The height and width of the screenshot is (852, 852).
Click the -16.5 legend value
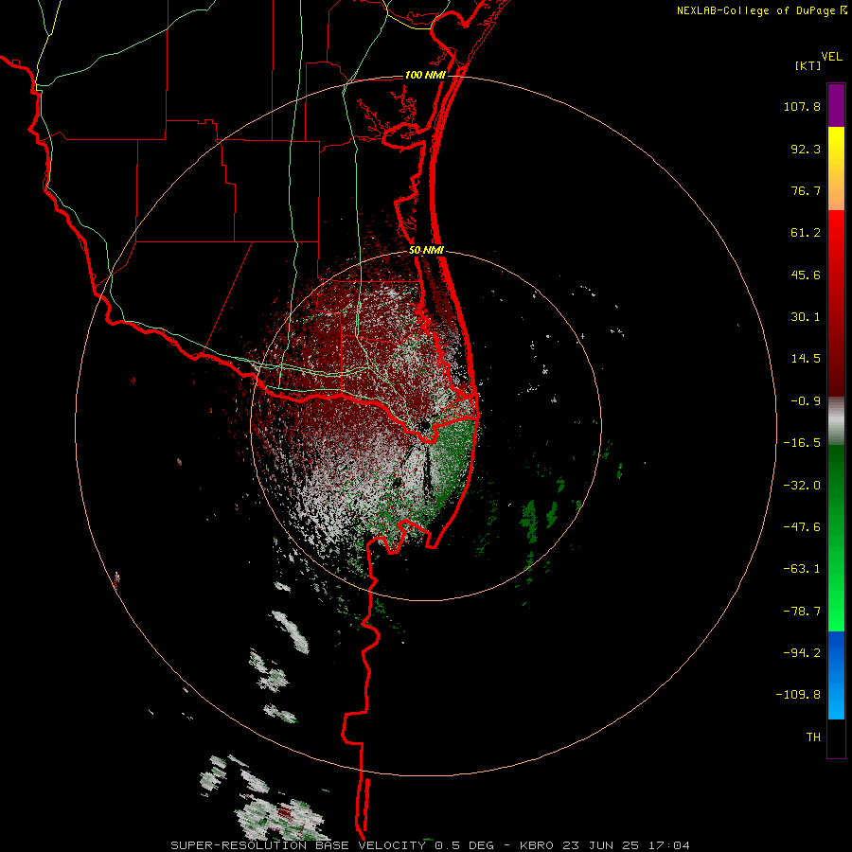point(802,443)
